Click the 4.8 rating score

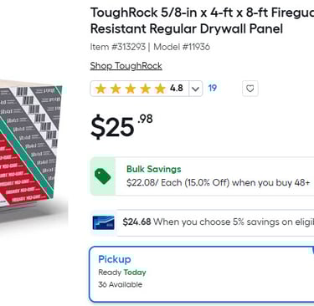pyautogui.click(x=177, y=89)
